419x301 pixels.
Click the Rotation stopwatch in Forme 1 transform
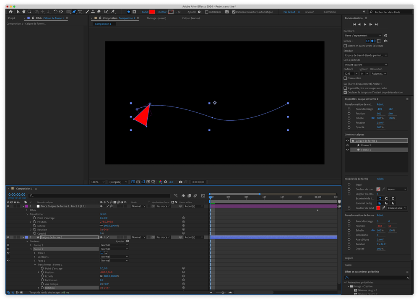(x=42, y=288)
